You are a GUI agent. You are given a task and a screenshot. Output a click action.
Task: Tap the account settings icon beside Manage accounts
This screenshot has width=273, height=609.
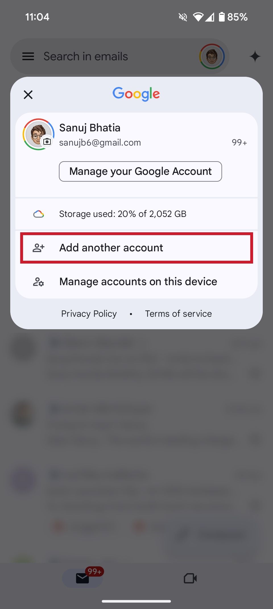[x=38, y=282]
